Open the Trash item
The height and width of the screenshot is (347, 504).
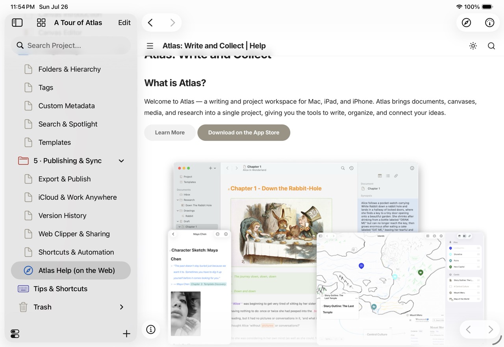71,307
